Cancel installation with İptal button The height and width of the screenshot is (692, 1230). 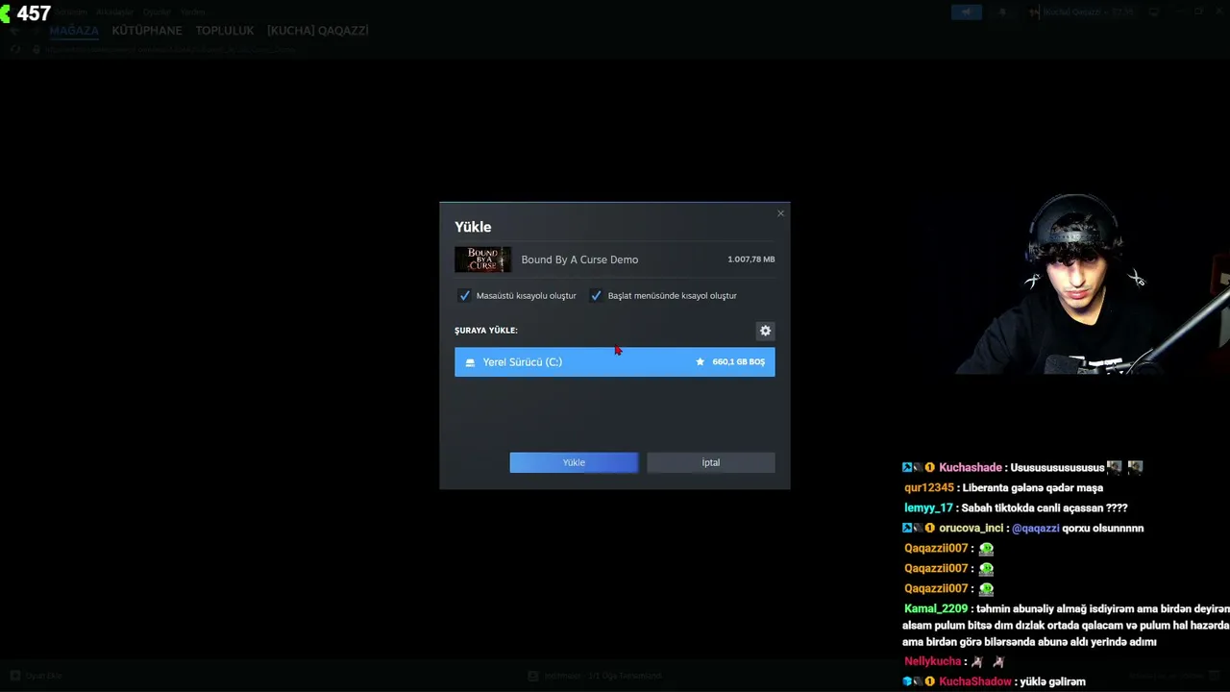pos(710,462)
